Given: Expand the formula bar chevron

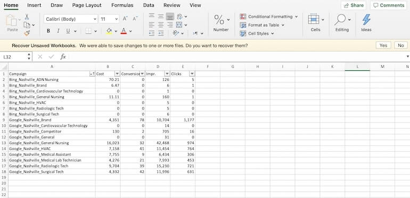Looking at the screenshot, I should [407, 56].
